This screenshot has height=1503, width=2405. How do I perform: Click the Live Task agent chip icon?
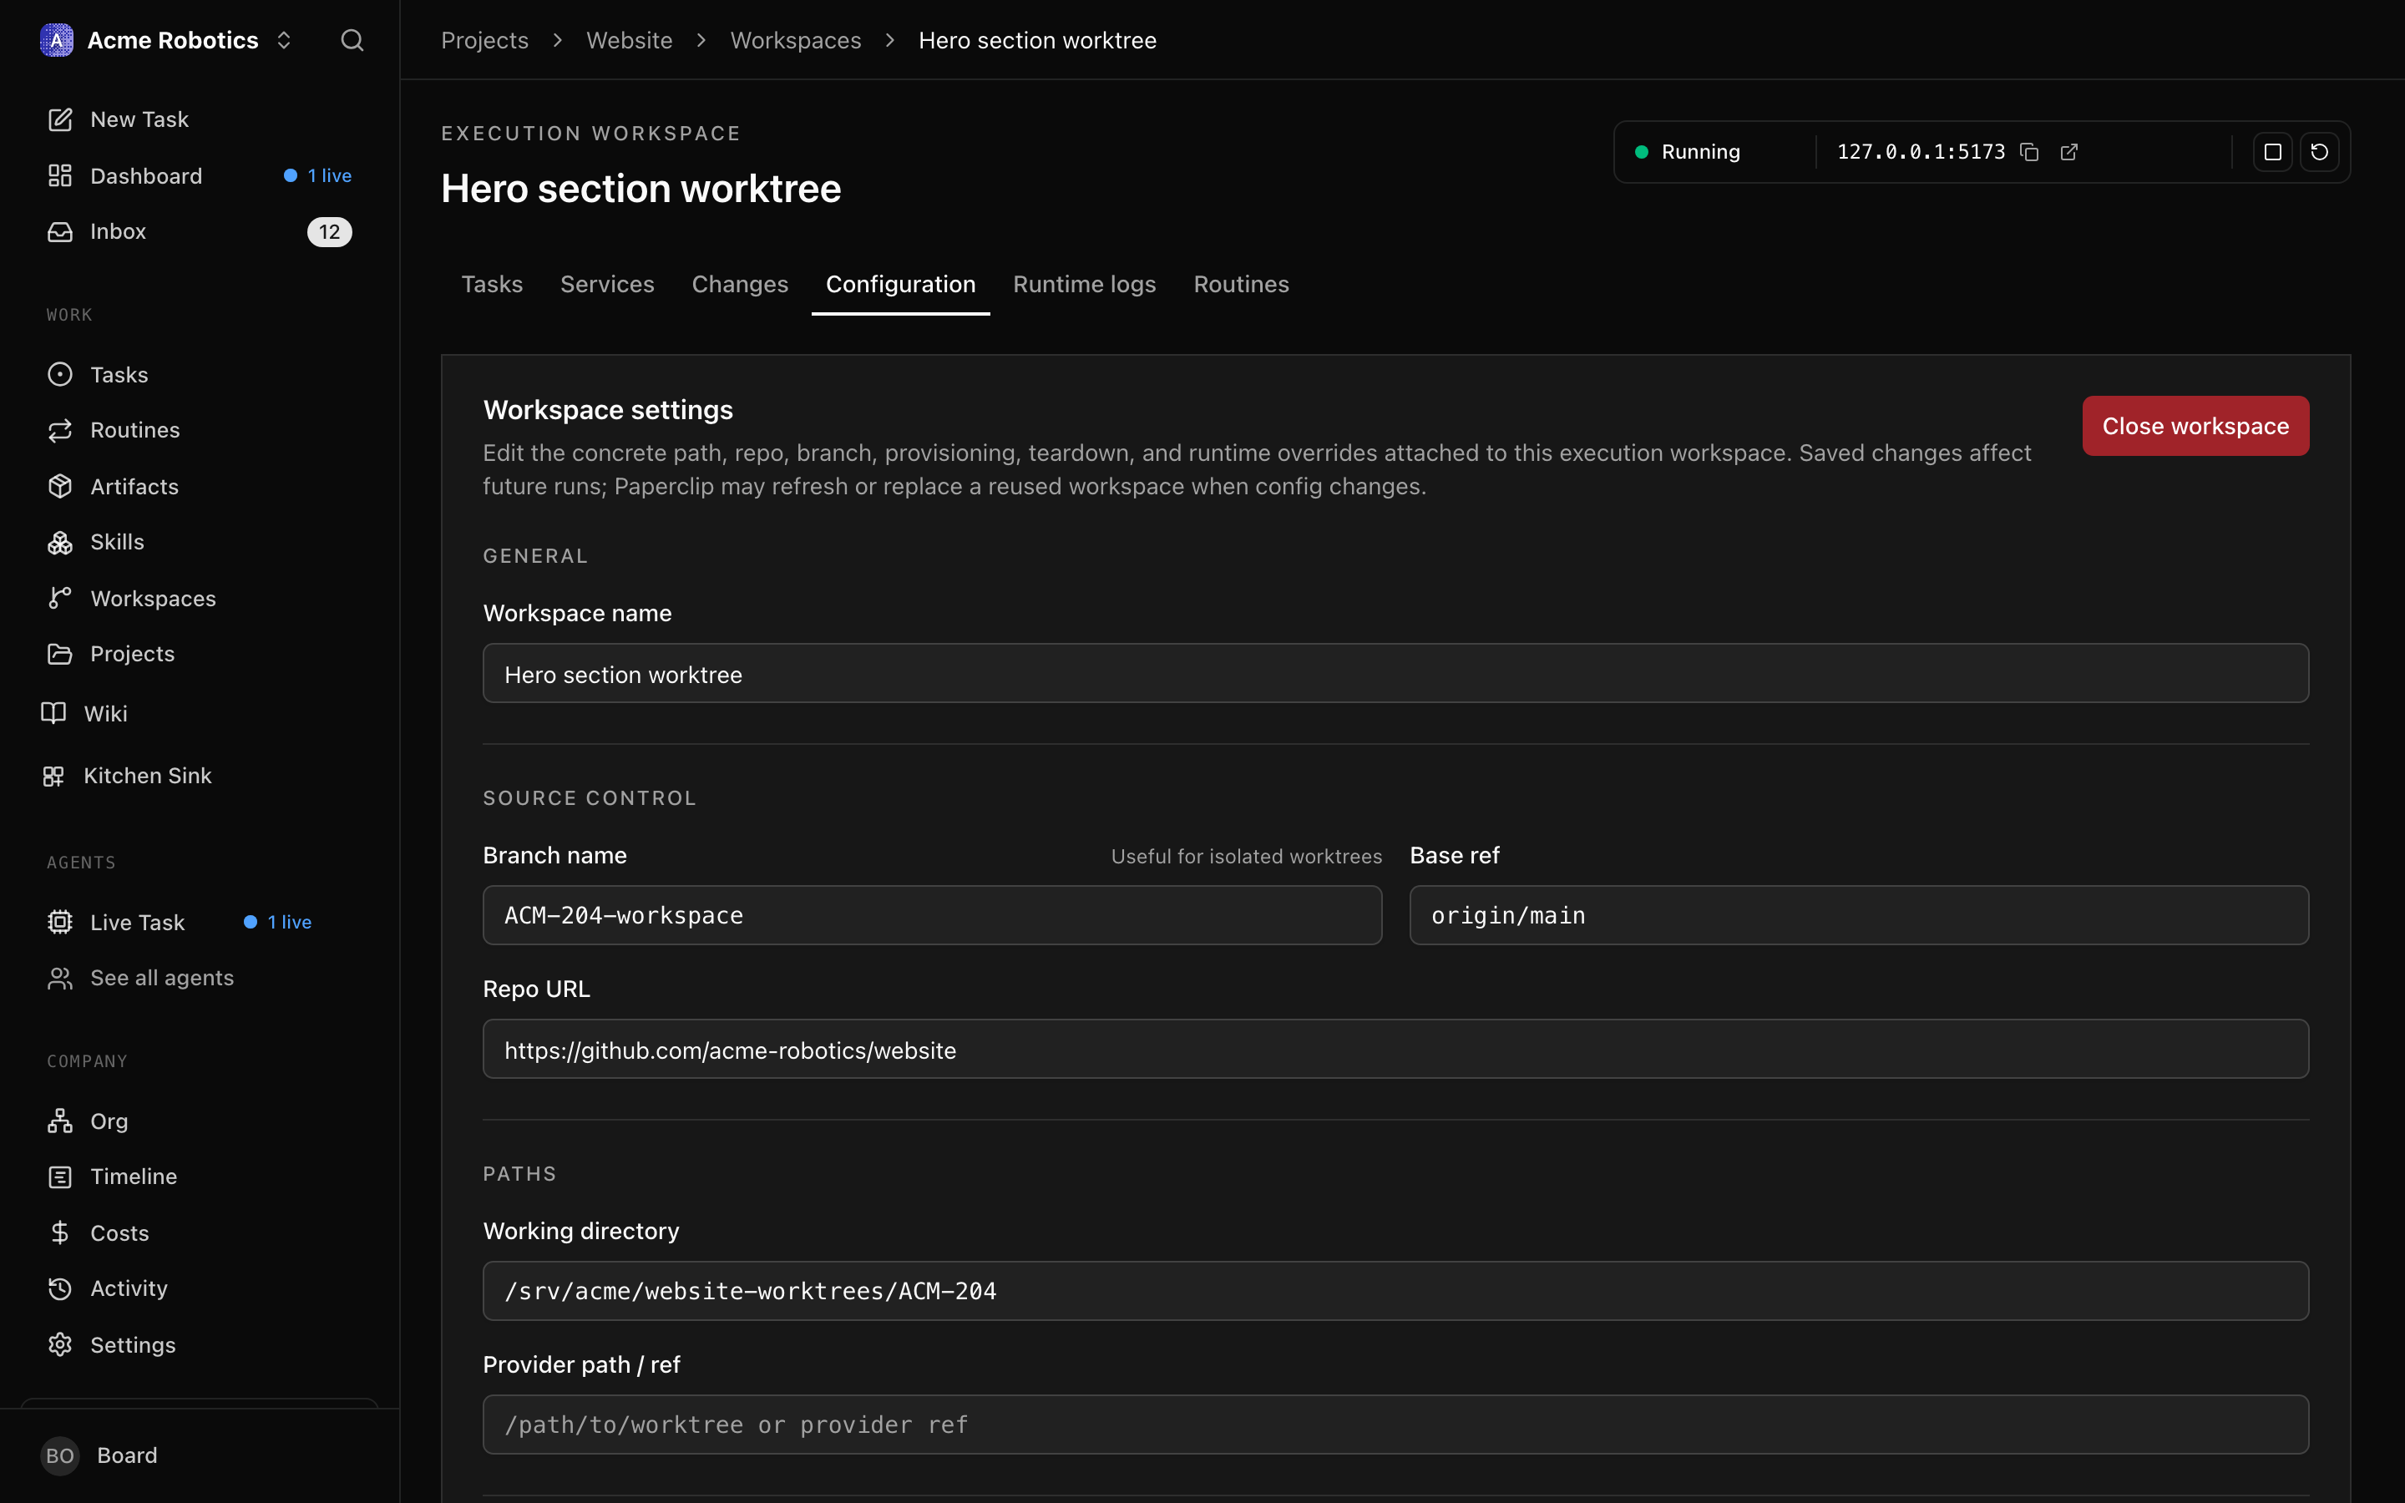pyautogui.click(x=59, y=922)
